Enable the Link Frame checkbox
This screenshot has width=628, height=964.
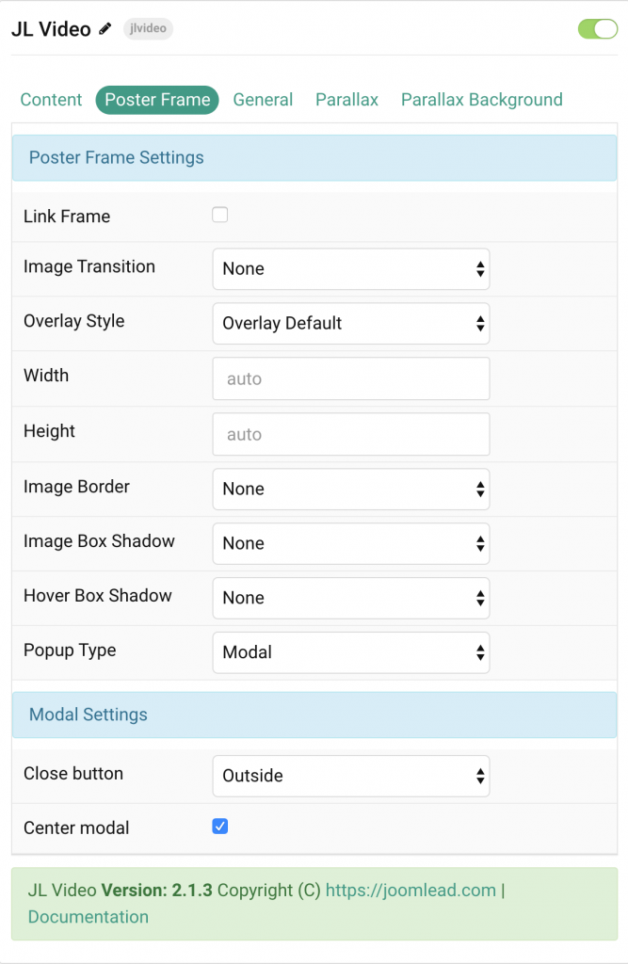219,214
